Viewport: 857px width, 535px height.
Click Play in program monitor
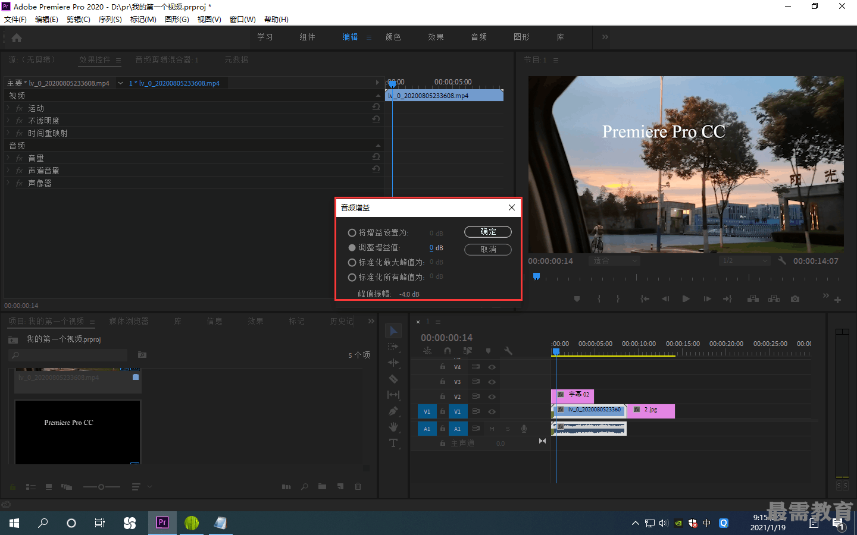[686, 298]
